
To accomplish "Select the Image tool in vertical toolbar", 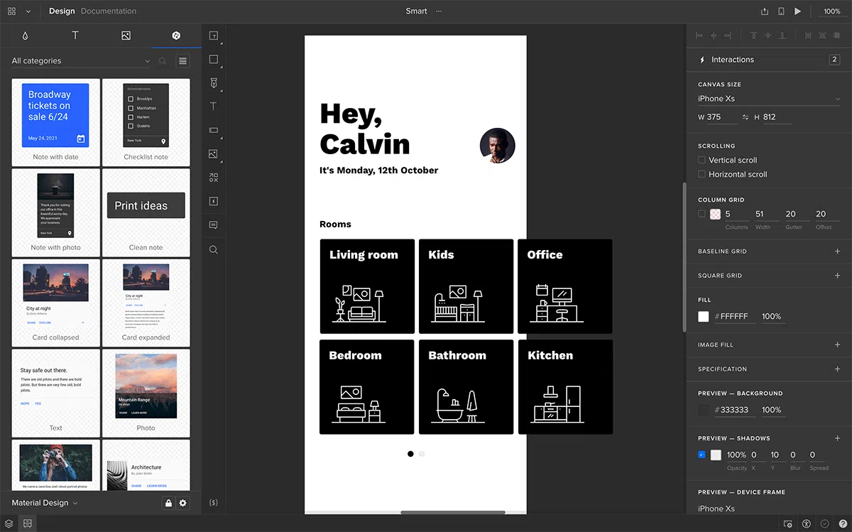I will click(213, 154).
